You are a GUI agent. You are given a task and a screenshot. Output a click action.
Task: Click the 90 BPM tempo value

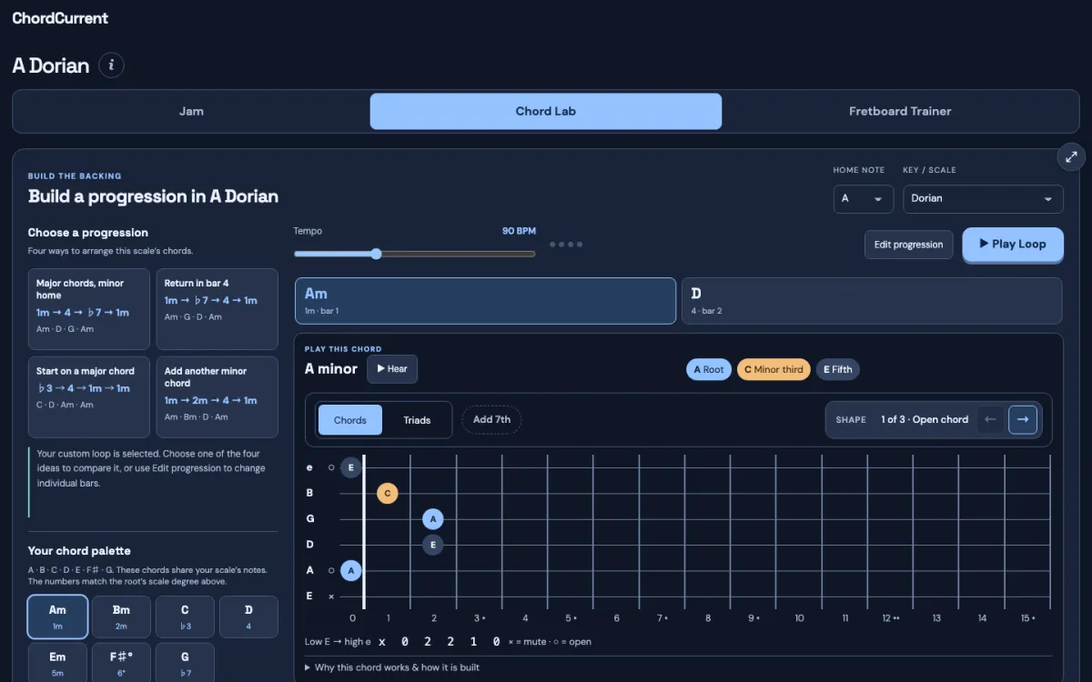tap(519, 231)
